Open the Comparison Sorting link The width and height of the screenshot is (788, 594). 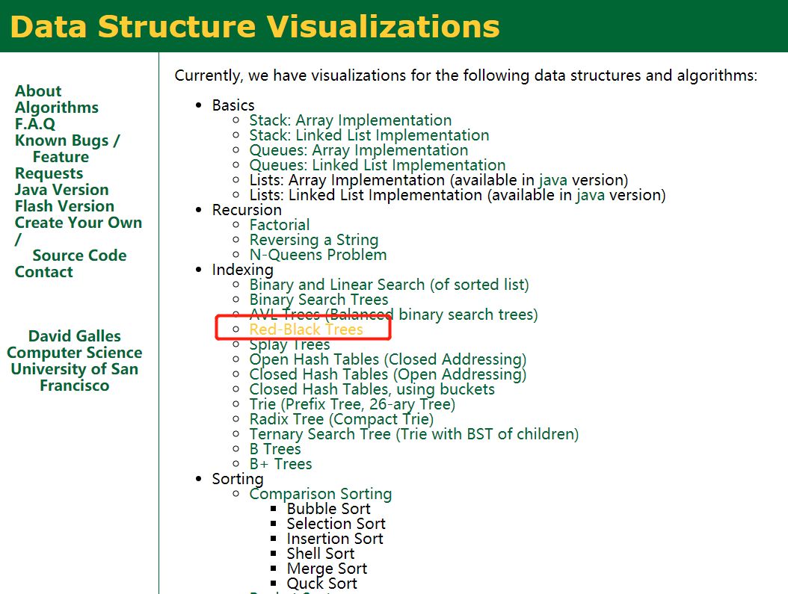coord(320,494)
